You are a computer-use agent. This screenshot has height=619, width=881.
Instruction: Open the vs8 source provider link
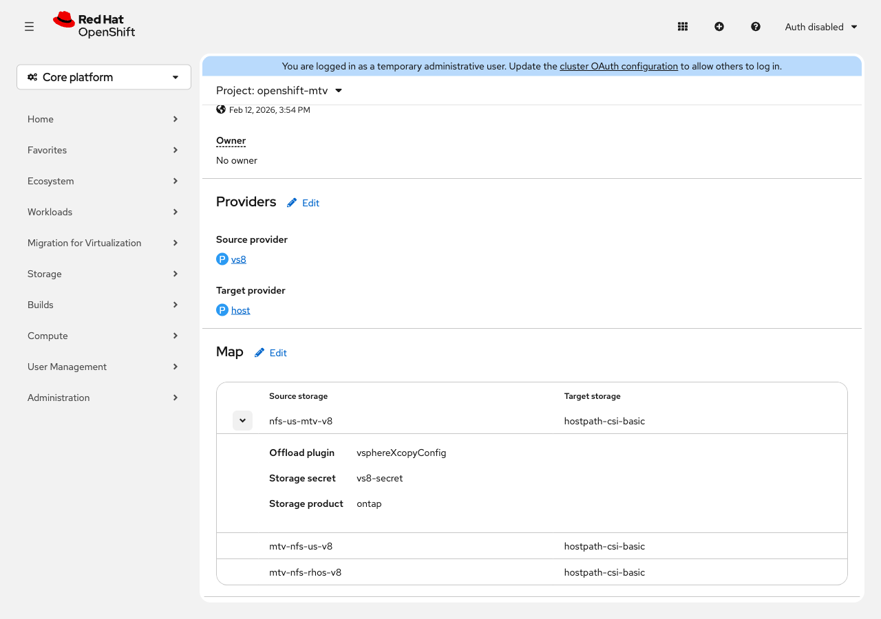(239, 259)
